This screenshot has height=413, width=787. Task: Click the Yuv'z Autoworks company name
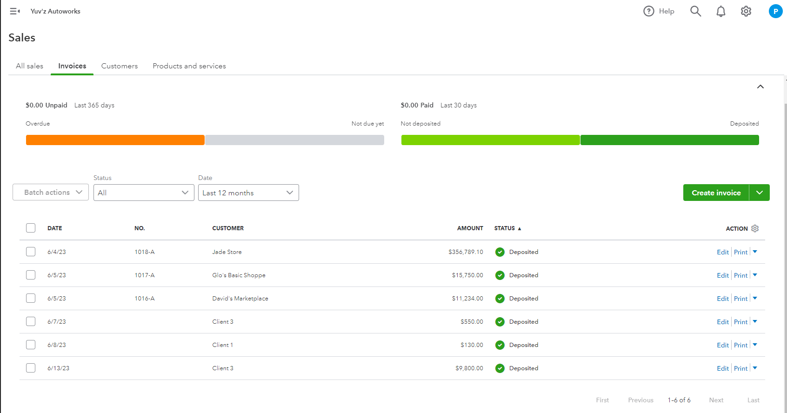tap(55, 11)
